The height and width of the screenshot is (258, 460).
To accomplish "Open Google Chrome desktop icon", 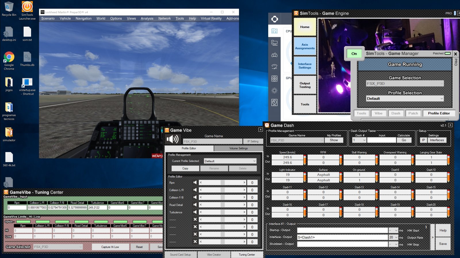I will pos(9,61).
